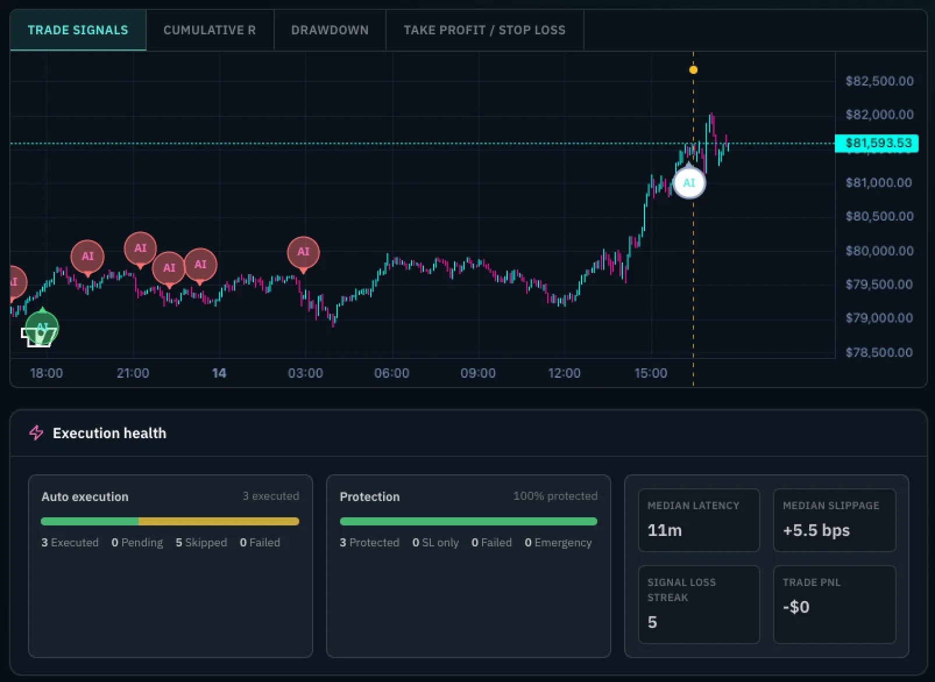
Task: Click the $82,000.00 price axis label
Action: (x=879, y=115)
